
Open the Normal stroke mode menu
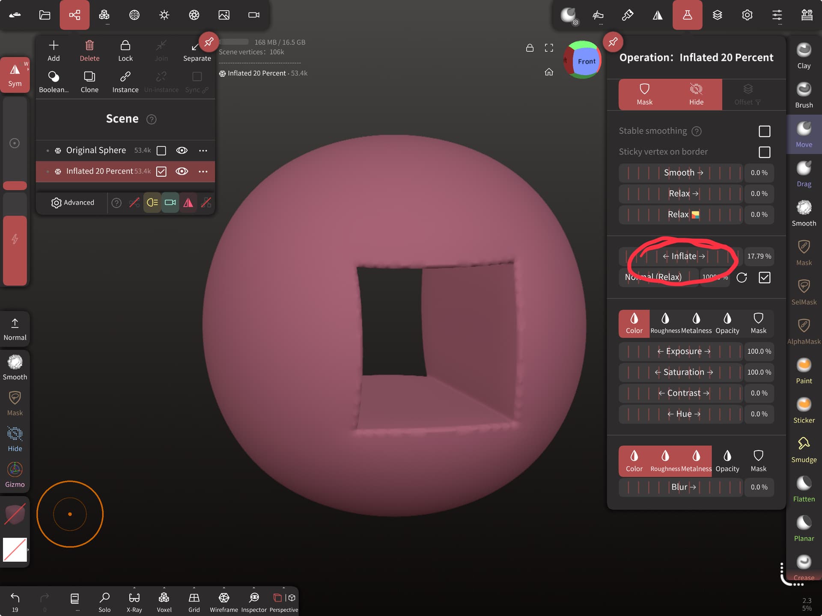tap(15, 330)
